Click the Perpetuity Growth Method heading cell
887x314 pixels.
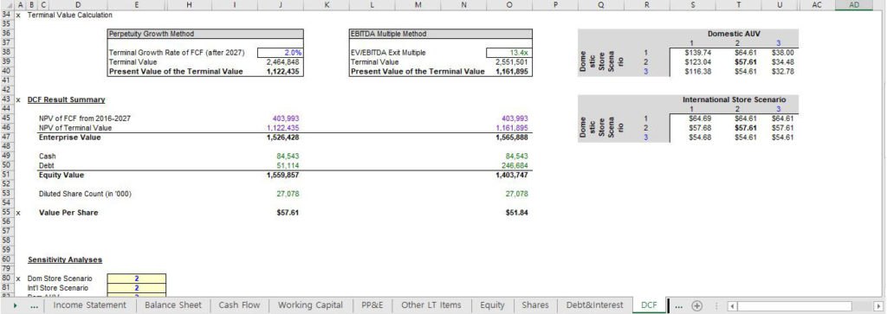(x=205, y=34)
